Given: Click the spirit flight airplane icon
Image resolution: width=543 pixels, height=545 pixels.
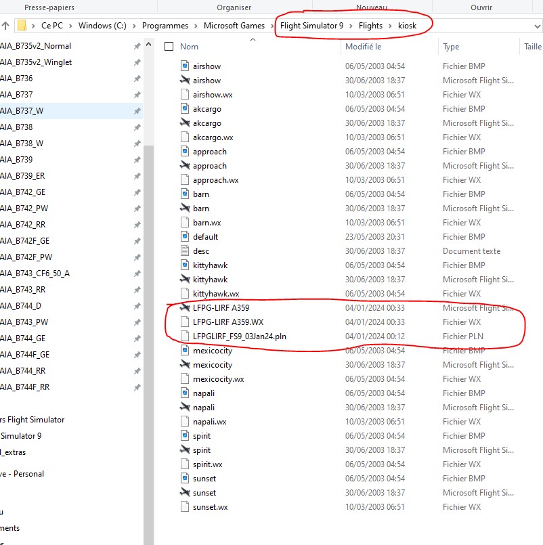Looking at the screenshot, I should (x=185, y=450).
